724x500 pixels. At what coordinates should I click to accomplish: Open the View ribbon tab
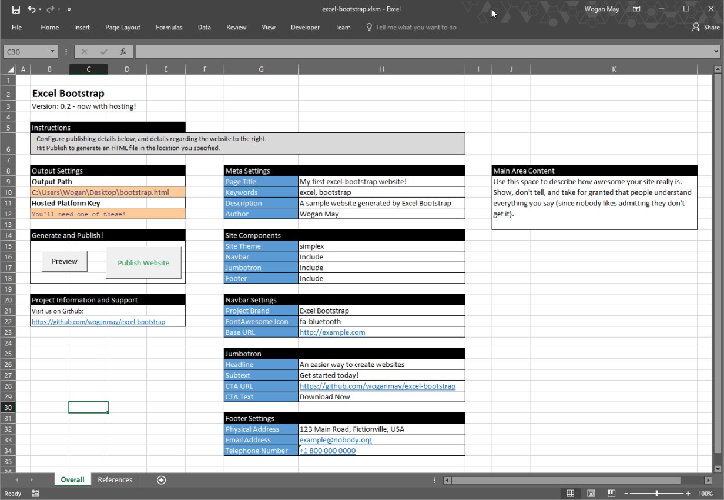pyautogui.click(x=268, y=27)
